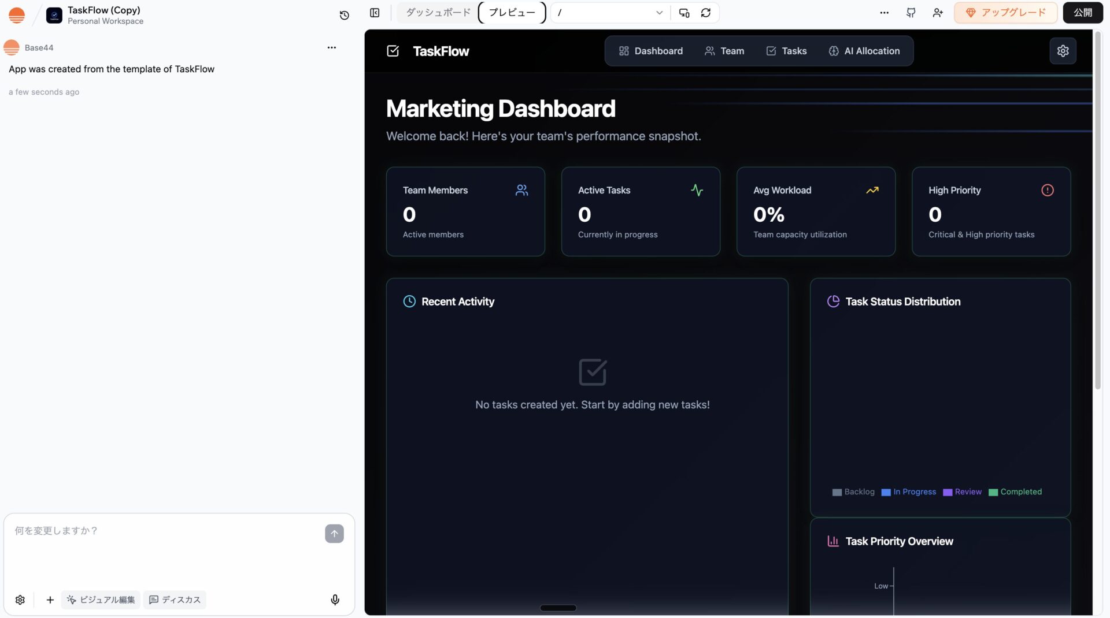Click the Completed legend color swatch
The width and height of the screenshot is (1110, 618).
click(x=993, y=492)
